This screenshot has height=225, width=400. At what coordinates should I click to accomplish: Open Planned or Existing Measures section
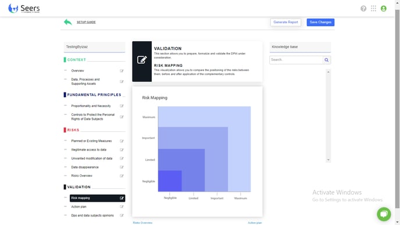click(91, 141)
